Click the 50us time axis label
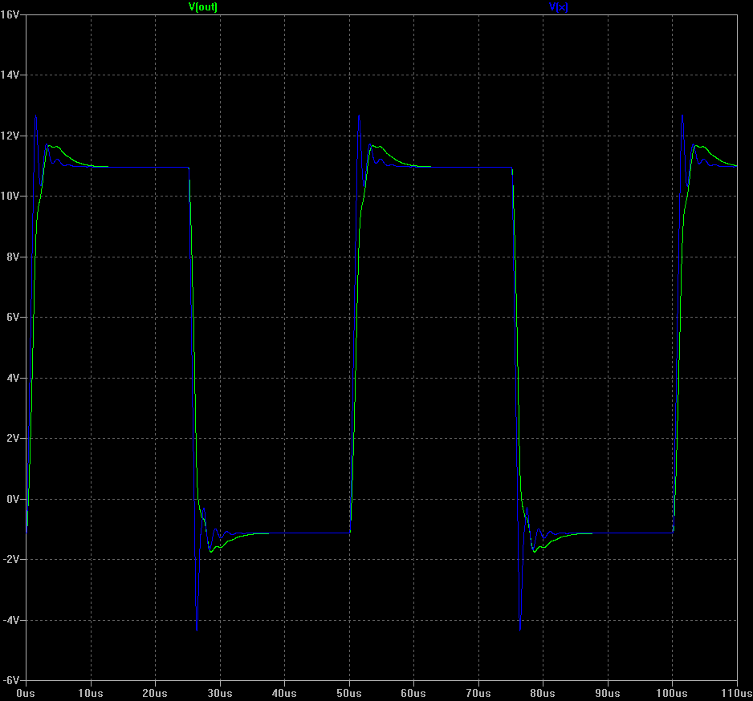Image resolution: width=753 pixels, height=701 pixels. pyautogui.click(x=348, y=693)
